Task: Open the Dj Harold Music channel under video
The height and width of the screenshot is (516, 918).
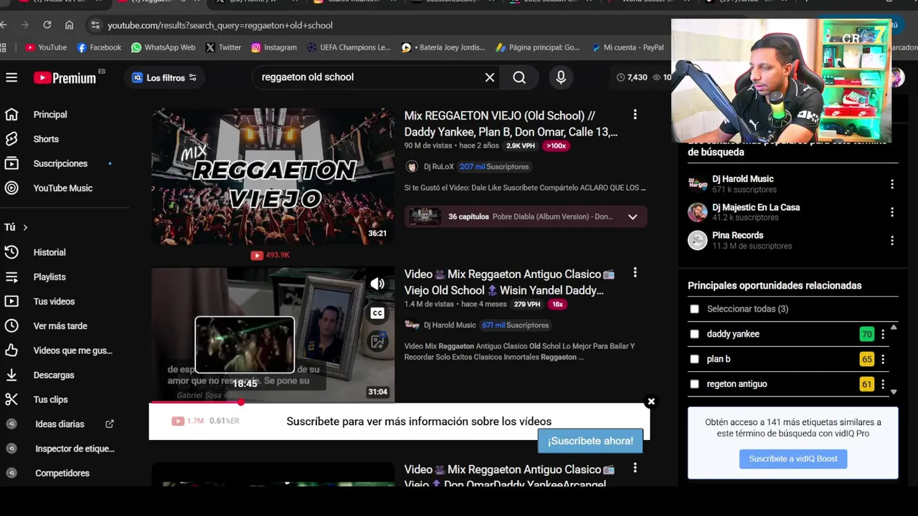Action: tap(450, 325)
